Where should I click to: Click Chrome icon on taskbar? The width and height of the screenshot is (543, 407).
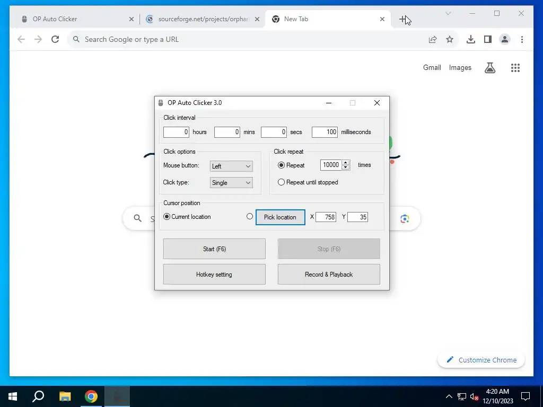click(x=91, y=396)
